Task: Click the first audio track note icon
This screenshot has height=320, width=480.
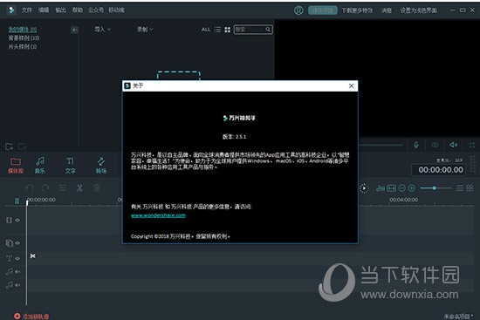Action: pyautogui.click(x=10, y=272)
